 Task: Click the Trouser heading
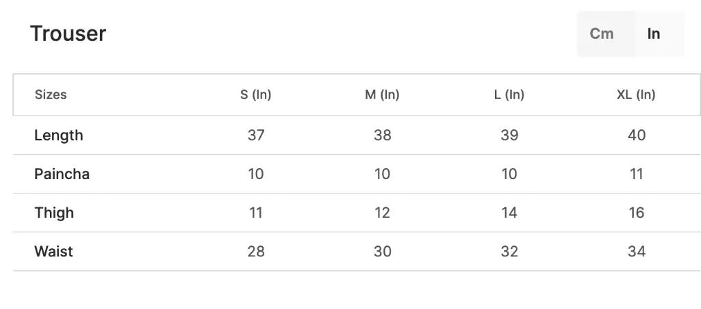pos(68,34)
